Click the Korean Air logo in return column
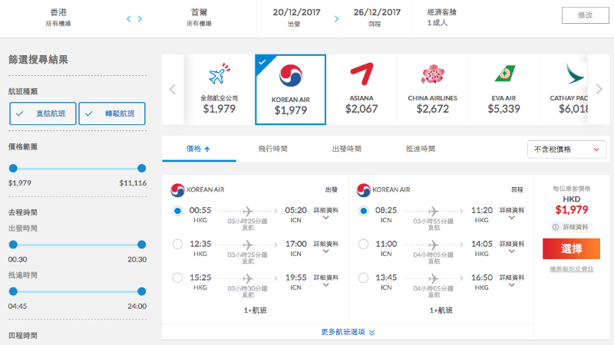 [363, 190]
